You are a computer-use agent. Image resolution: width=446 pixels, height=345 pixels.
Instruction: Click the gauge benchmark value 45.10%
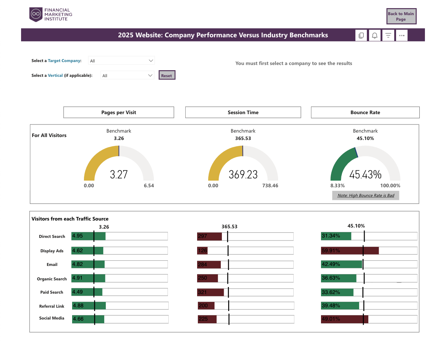(x=365, y=139)
